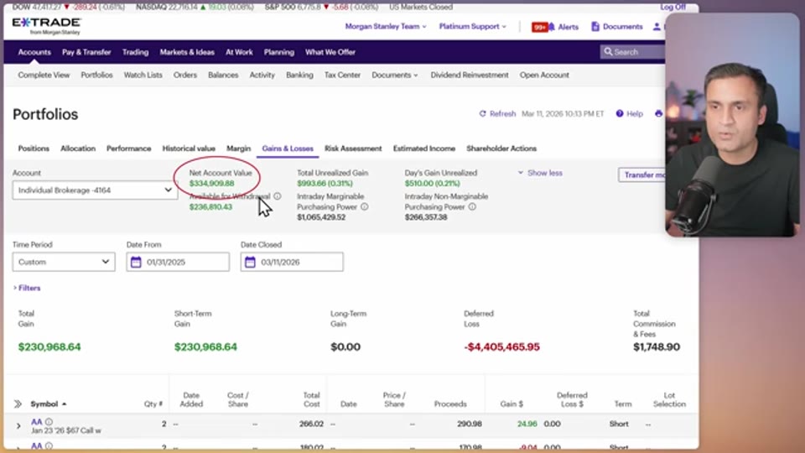The image size is (805, 453).
Task: Collapse summary with Show less
Action: pos(539,173)
